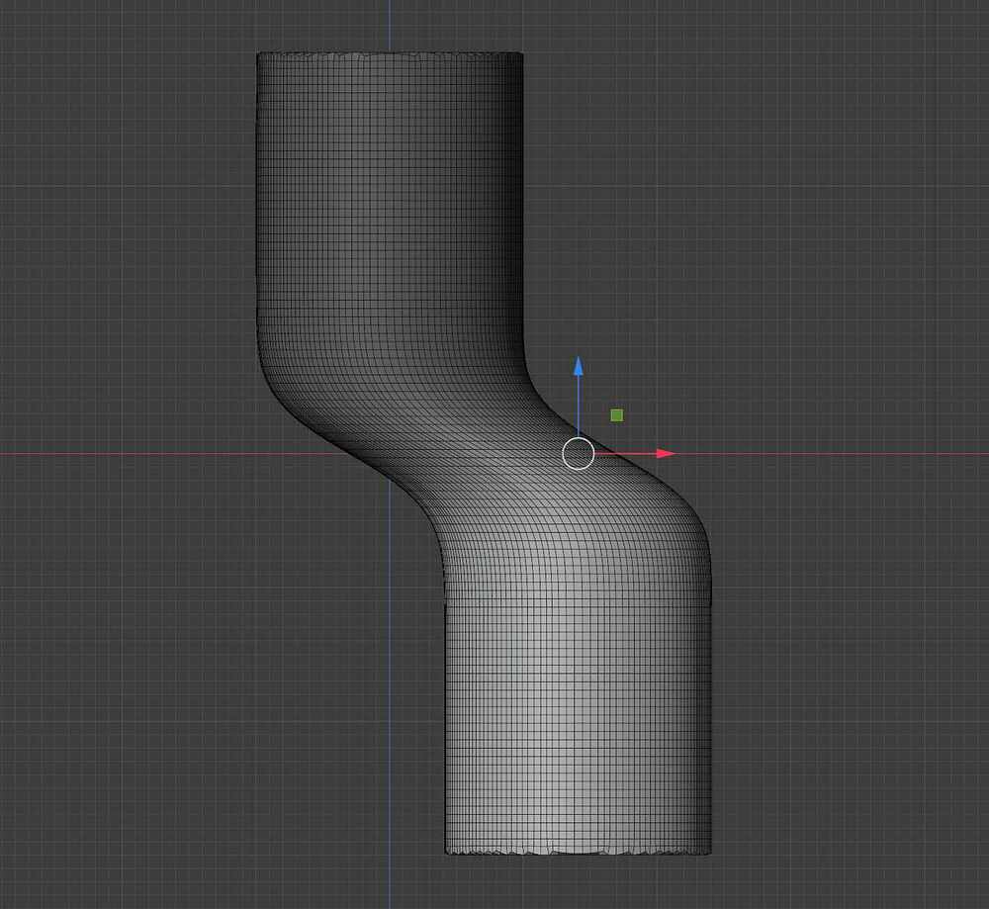Click the white circle at gizmo center
989x909 pixels.
579,453
